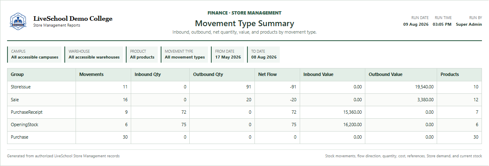The width and height of the screenshot is (489, 166).
Task: Click the Purchase outbound value 0.00
Action: 430,137
